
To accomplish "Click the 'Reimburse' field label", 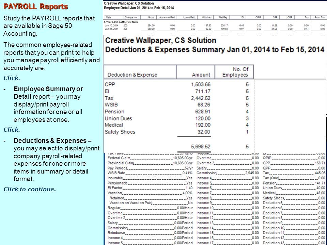I will pyautogui.click(x=116, y=233).
